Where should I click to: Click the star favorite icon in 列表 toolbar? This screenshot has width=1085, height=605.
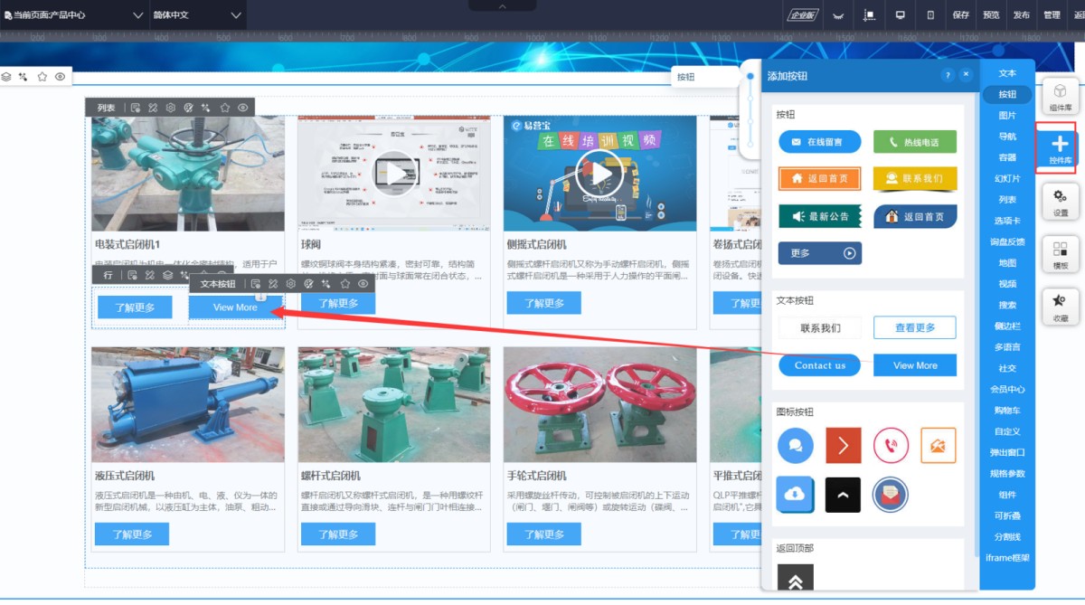[225, 108]
